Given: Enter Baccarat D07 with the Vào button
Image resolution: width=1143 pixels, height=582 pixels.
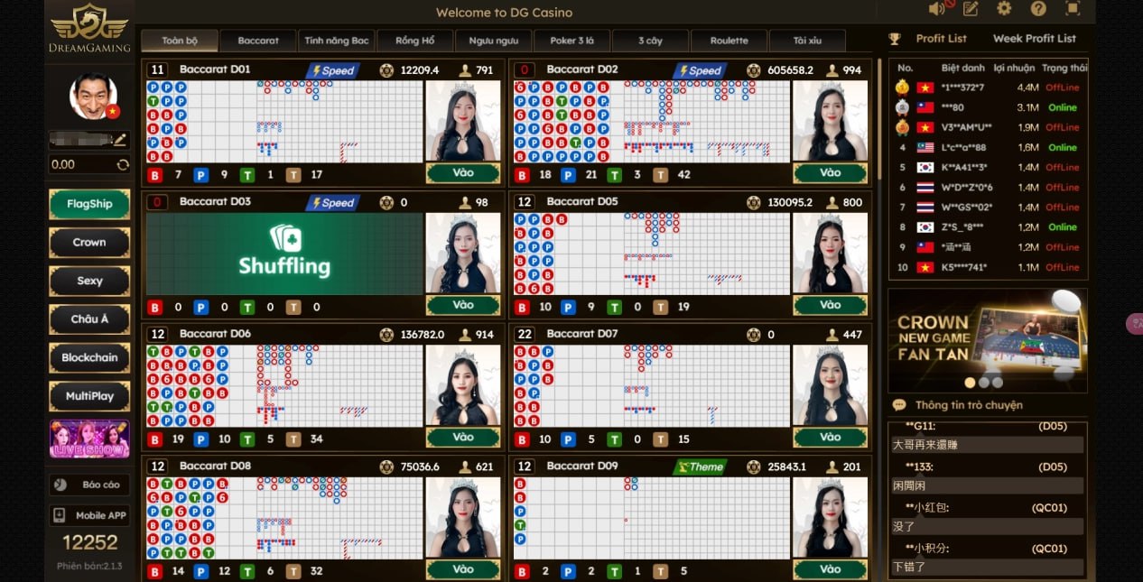Looking at the screenshot, I should click(x=830, y=437).
